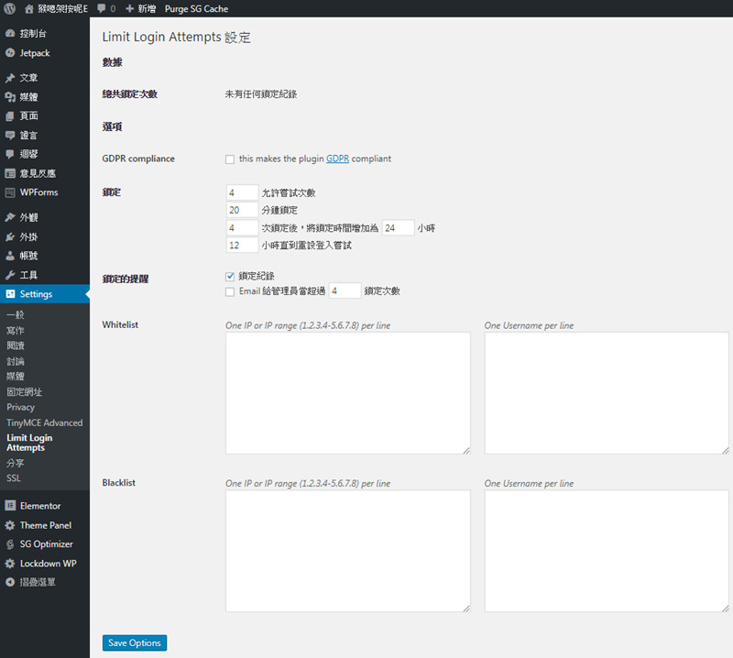Open the Privacy settings submenu
733x658 pixels.
[20, 407]
